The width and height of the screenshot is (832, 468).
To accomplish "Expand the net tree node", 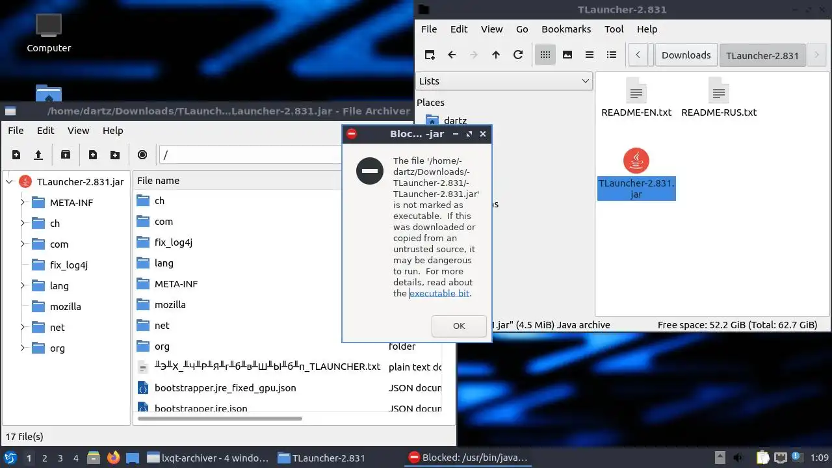I will pyautogui.click(x=23, y=328).
